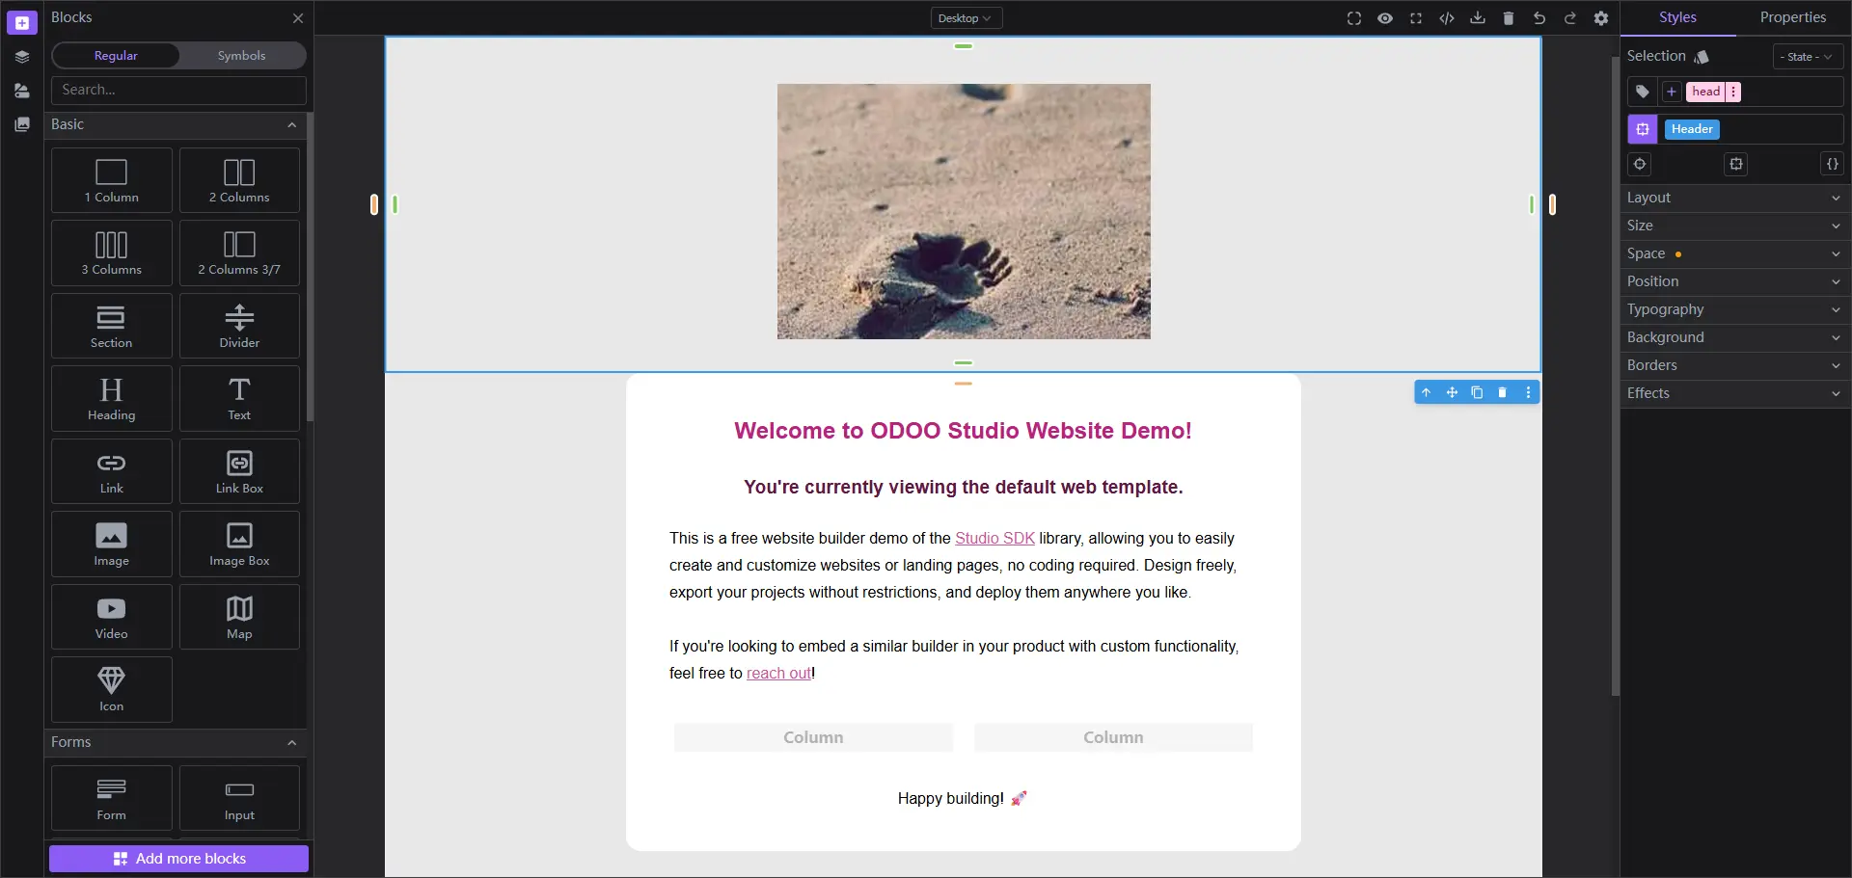The height and width of the screenshot is (878, 1852).
Task: Toggle component outlines in the top toolbar
Action: coord(1354,18)
